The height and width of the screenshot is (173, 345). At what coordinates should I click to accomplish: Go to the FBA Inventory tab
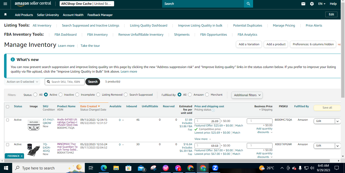97,35
